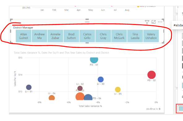Select Andrew Ma slicer button
Image resolution: width=183 pixels, height=121 pixels.
(x=40, y=36)
